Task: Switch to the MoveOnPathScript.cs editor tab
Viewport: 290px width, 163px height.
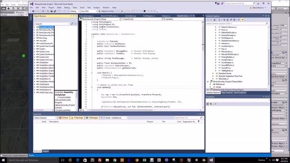Action: [x=110, y=16]
